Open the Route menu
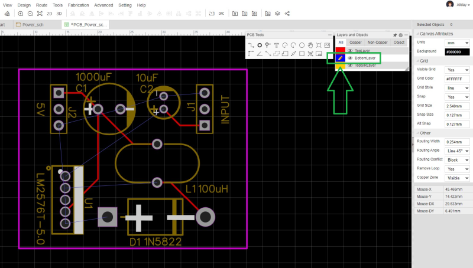 tap(41, 5)
